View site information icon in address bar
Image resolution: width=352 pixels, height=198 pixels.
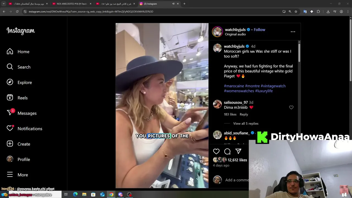25,12
